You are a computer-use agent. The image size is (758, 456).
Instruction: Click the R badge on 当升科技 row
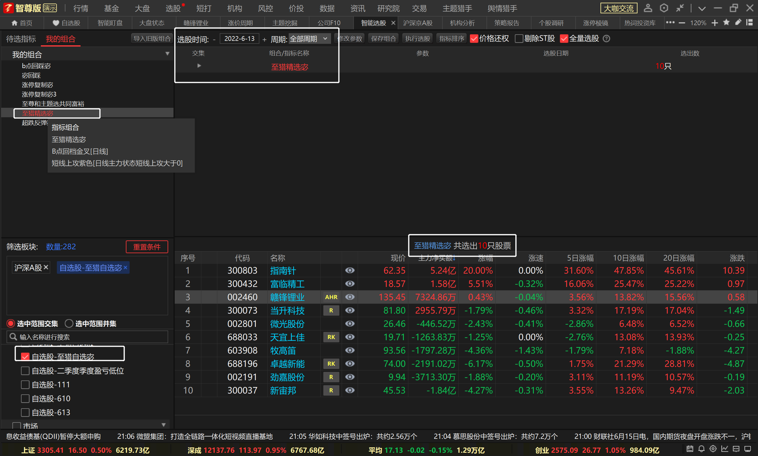click(x=331, y=310)
